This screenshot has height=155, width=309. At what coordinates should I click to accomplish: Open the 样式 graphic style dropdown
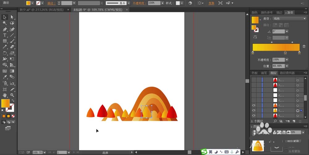[x=182, y=3]
